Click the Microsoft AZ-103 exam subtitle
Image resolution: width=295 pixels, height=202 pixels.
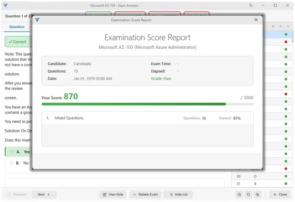coord(147,47)
